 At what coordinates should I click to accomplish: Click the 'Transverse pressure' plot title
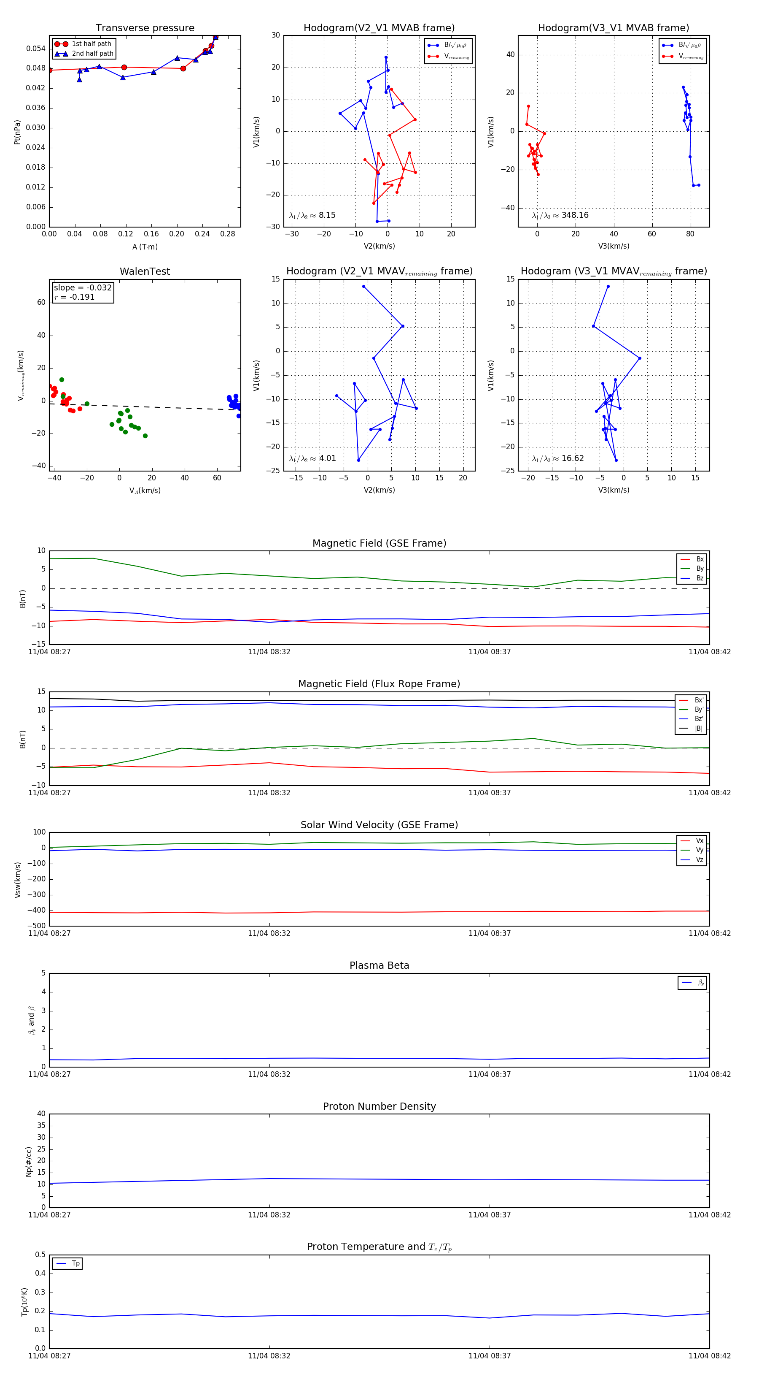point(145,28)
